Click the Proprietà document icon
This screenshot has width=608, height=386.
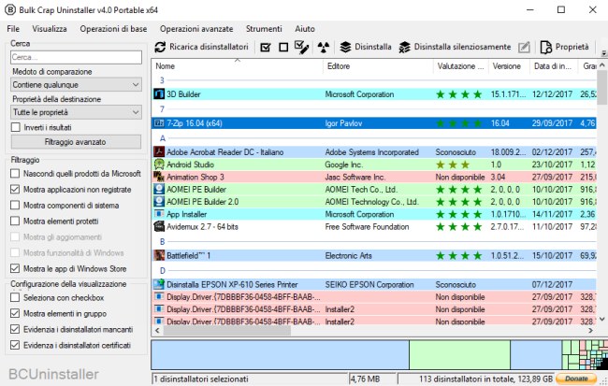tap(546, 48)
